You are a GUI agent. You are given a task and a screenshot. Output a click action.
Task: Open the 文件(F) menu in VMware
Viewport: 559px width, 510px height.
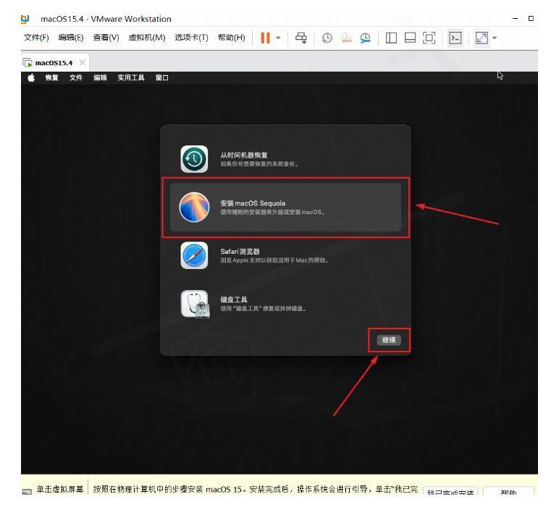pos(36,38)
